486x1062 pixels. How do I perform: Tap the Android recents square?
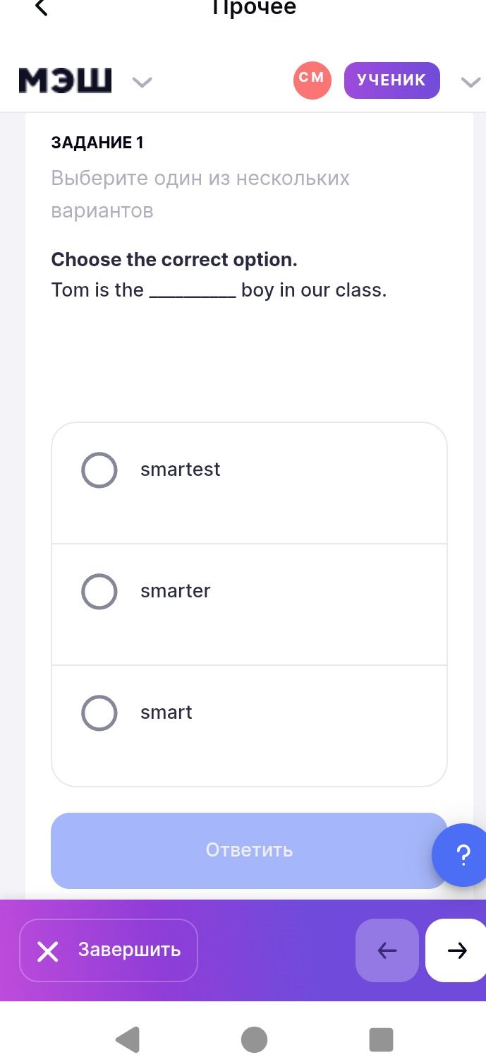pyautogui.click(x=381, y=1039)
